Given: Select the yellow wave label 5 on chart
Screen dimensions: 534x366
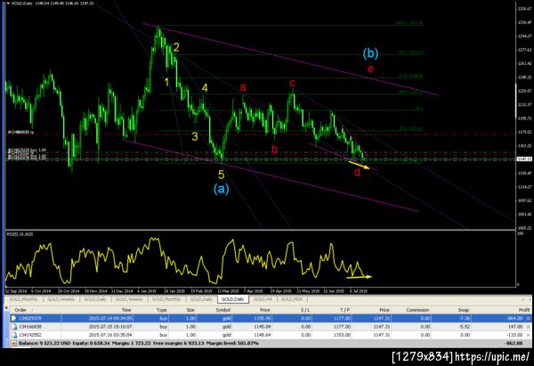Looking at the screenshot, I should click(x=222, y=175).
